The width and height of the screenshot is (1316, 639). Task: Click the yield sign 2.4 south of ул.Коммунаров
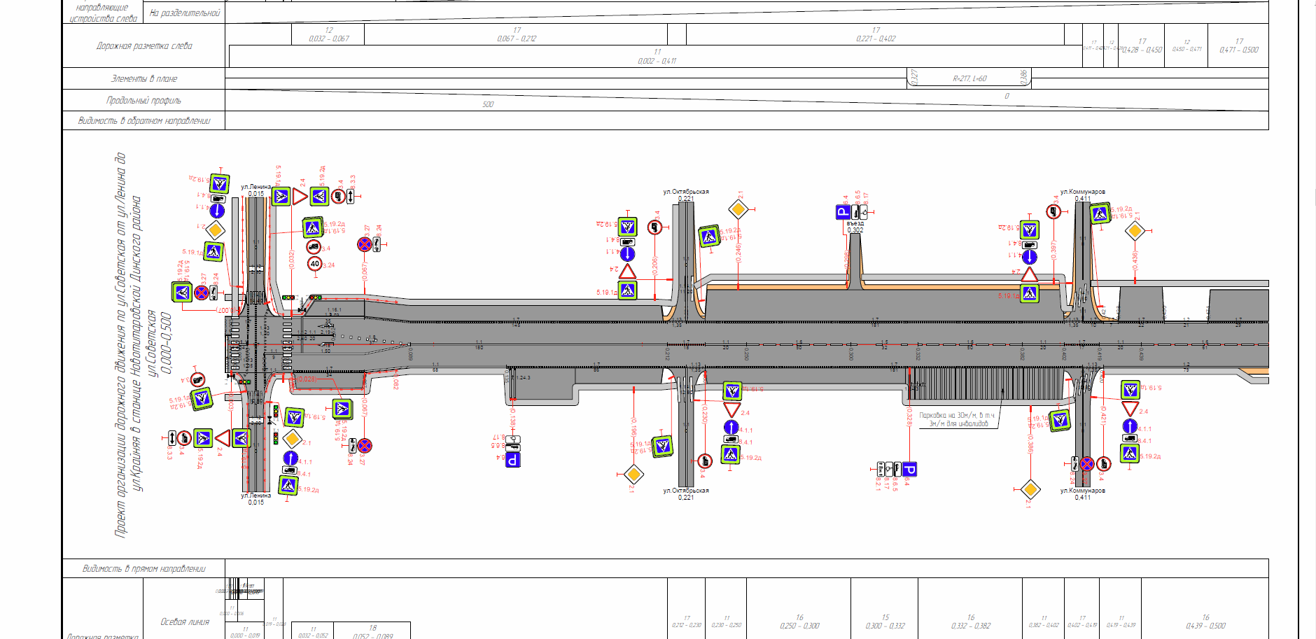click(x=1130, y=409)
